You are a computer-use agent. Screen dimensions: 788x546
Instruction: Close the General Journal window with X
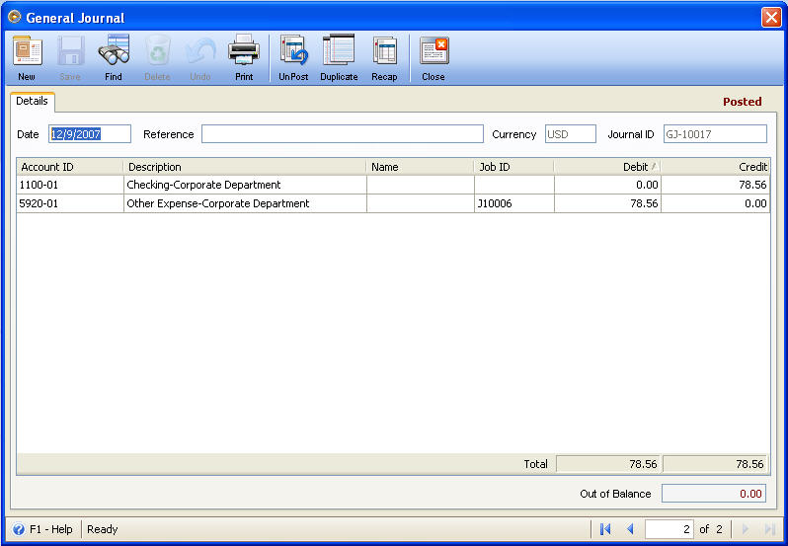coord(771,18)
